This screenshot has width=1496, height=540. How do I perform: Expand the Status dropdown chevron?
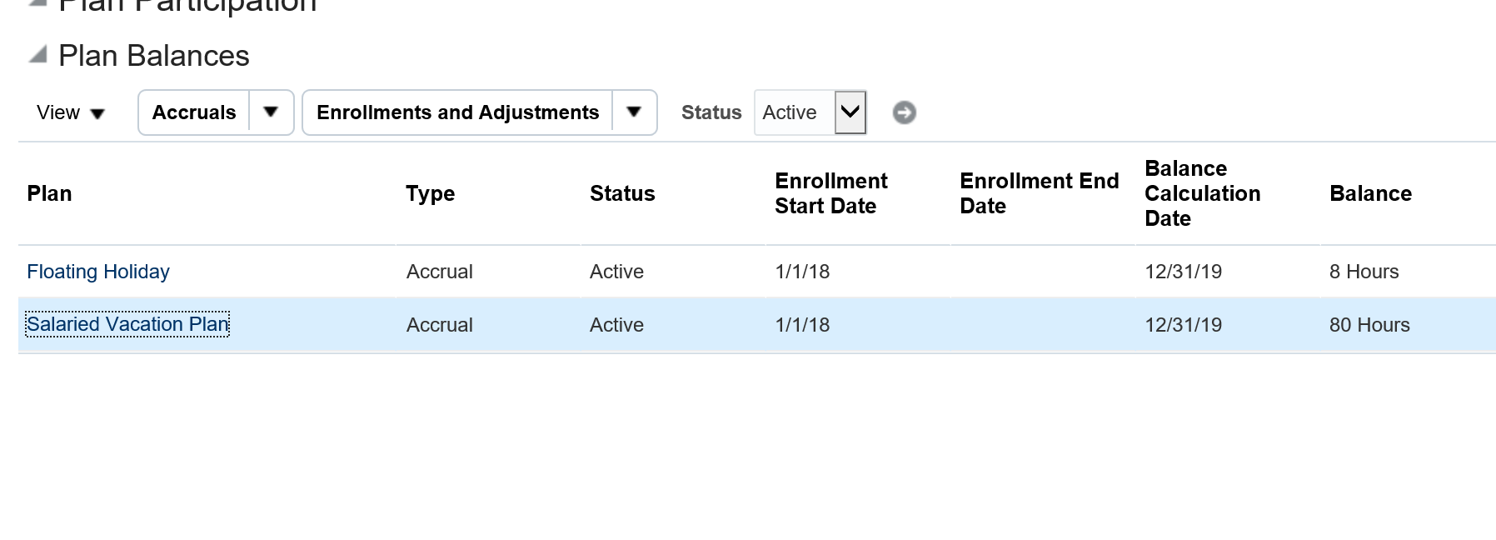850,112
